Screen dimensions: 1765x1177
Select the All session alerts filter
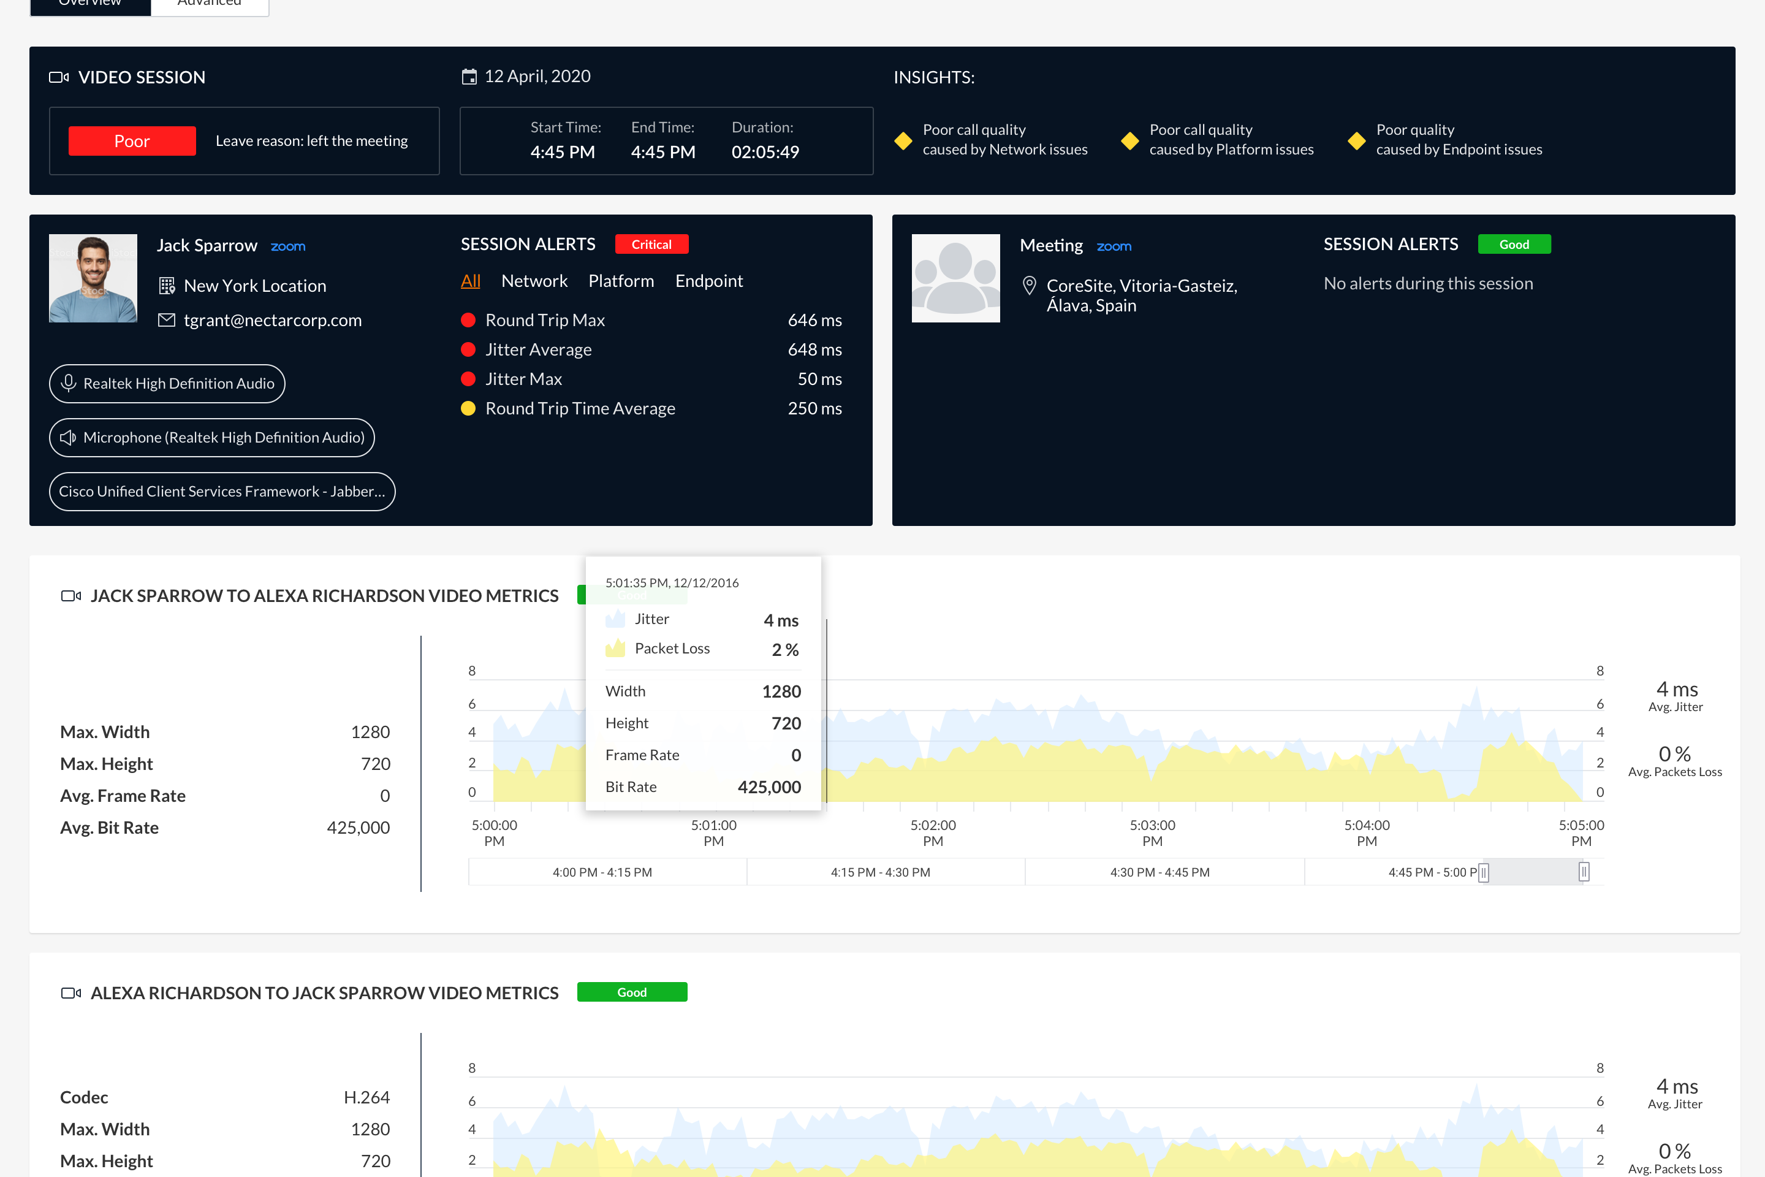(471, 281)
